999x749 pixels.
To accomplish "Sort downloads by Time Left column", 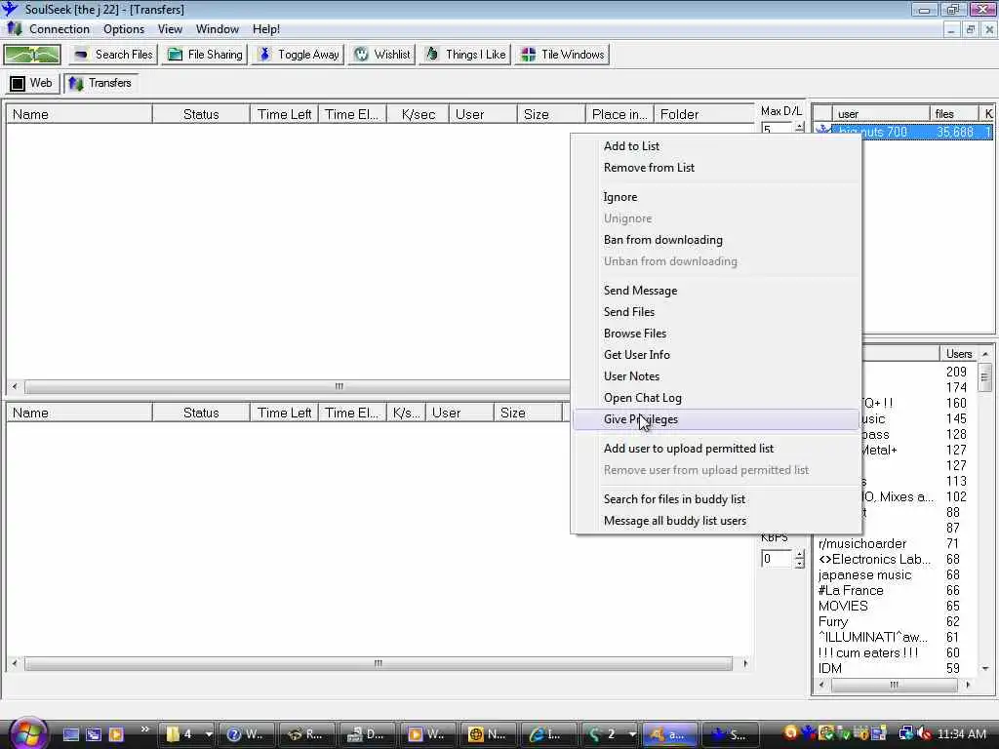I will click(284, 115).
